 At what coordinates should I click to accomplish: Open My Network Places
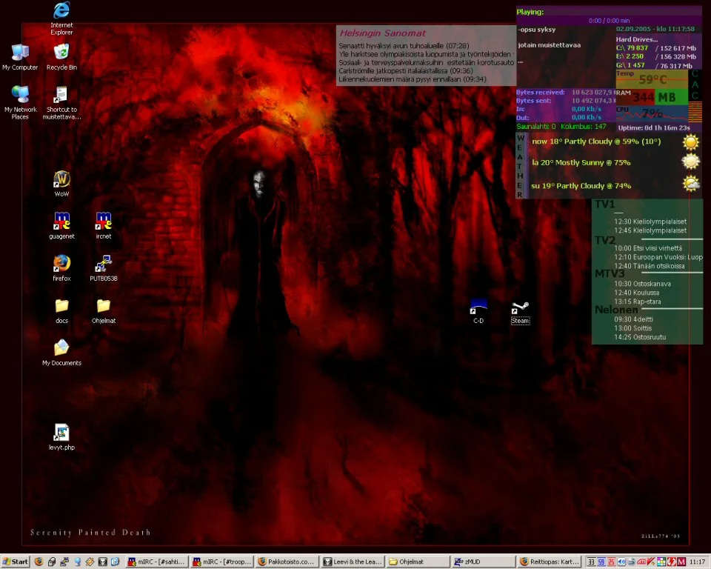coord(20,95)
